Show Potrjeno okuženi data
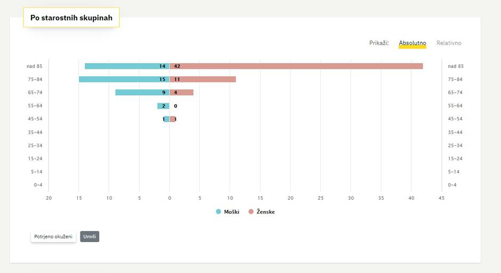 pyautogui.click(x=53, y=236)
